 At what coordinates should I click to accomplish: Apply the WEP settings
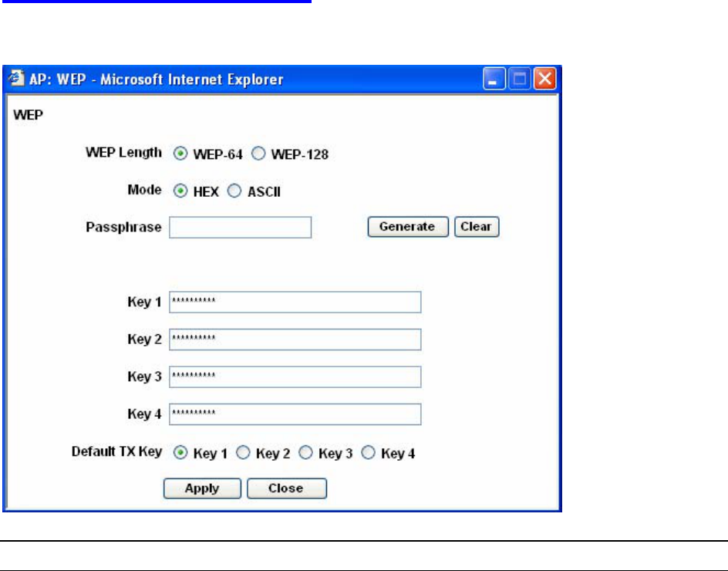pos(202,488)
